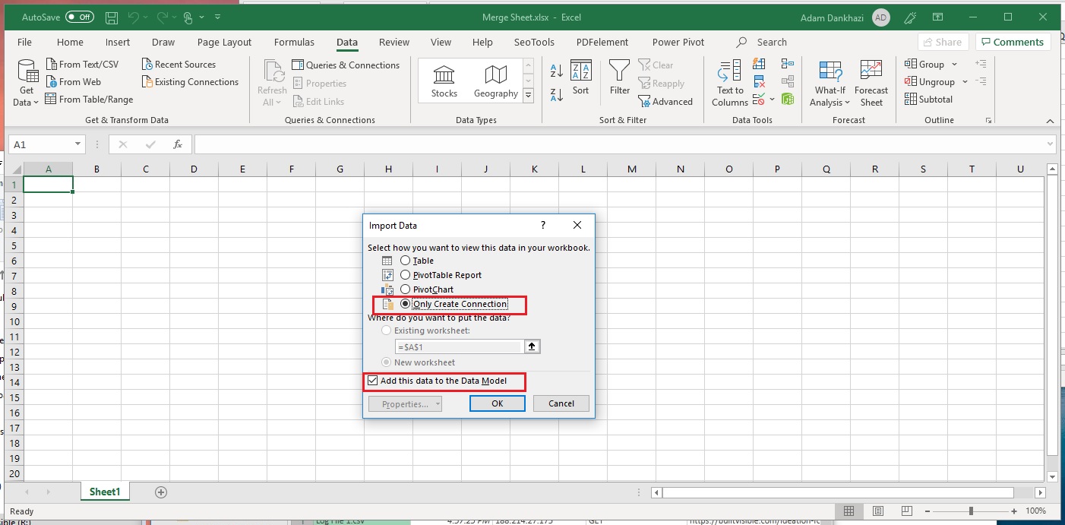Select the Geography data type

click(x=495, y=80)
